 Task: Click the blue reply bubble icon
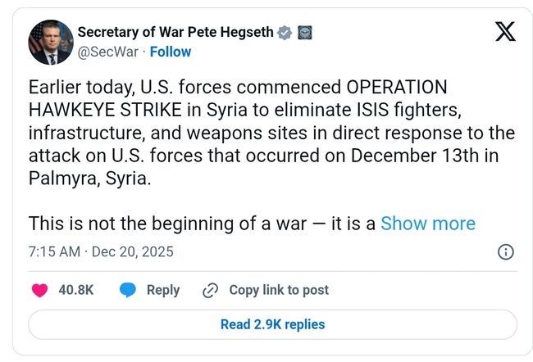[127, 290]
